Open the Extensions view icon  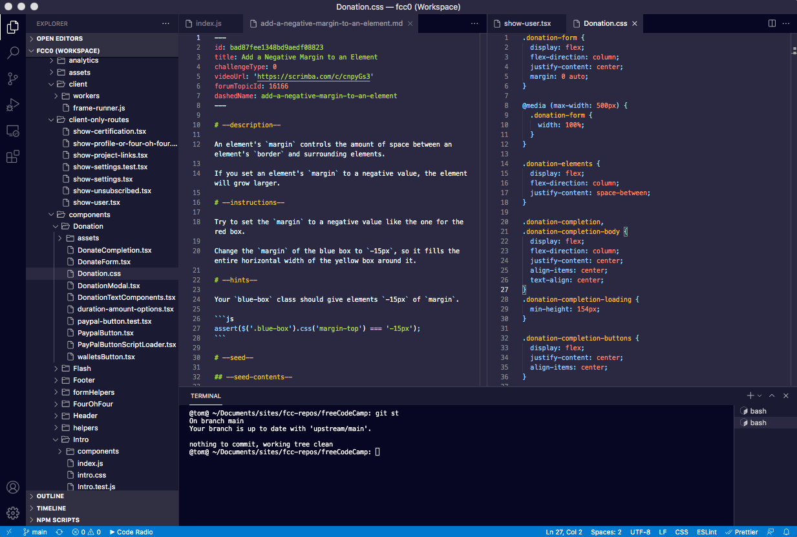pyautogui.click(x=13, y=156)
